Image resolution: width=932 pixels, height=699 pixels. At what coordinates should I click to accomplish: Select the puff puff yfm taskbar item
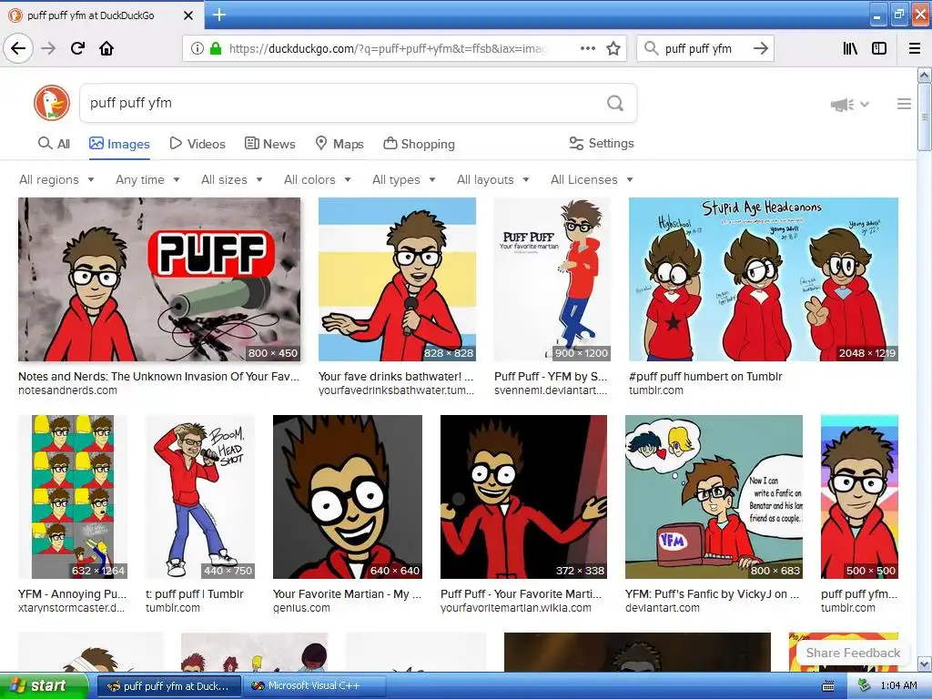pos(168,686)
